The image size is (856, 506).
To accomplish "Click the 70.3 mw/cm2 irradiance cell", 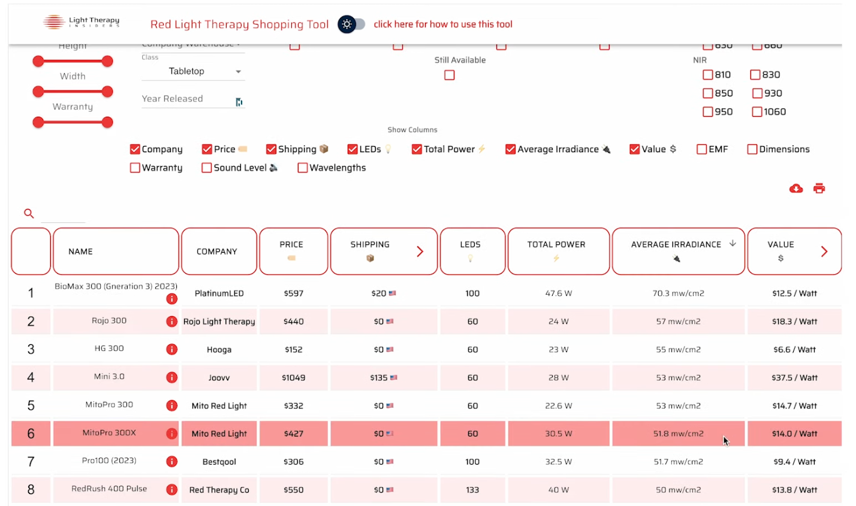I will click(679, 293).
